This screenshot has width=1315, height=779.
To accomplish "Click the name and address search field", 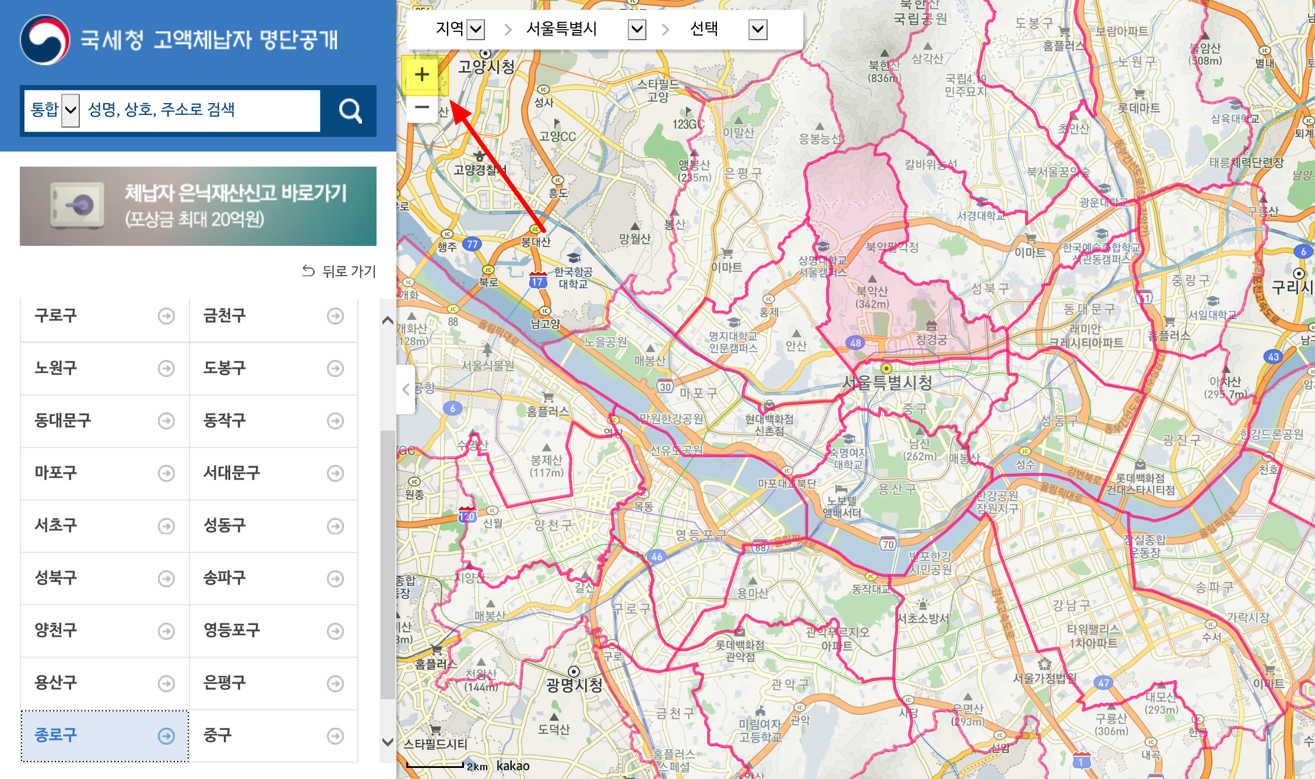I will (201, 110).
